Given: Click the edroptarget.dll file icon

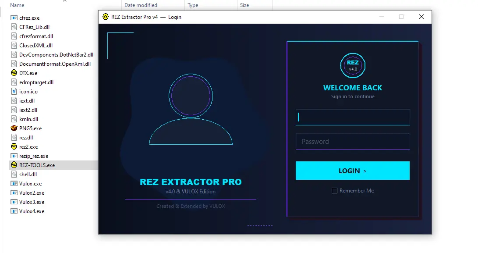Looking at the screenshot, I should (14, 82).
